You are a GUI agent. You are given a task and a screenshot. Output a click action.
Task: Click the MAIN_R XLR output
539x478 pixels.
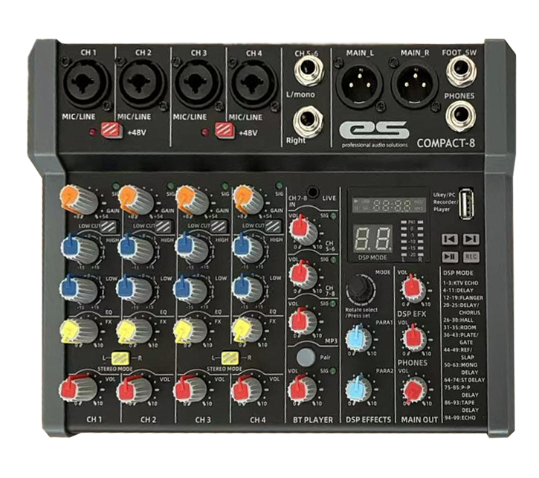coord(415,85)
